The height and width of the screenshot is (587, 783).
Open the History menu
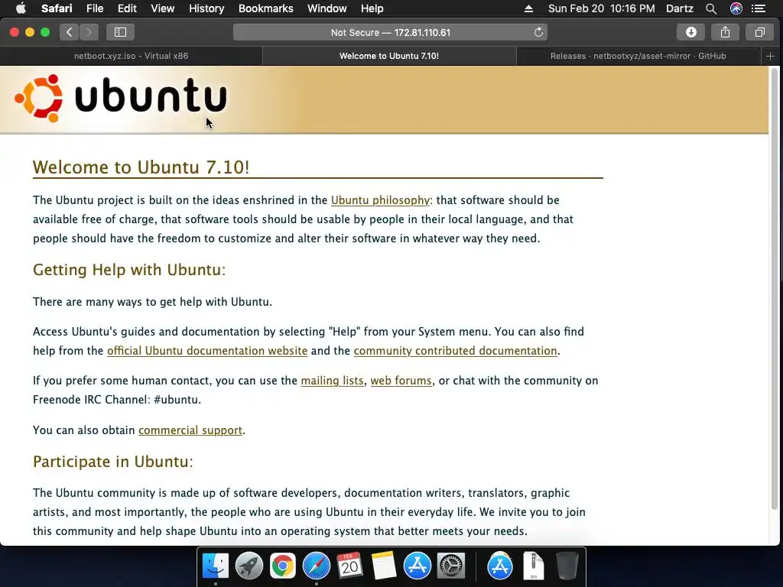206,8
